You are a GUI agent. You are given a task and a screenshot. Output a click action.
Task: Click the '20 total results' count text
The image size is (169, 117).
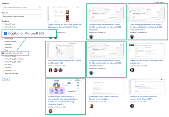tap(159, 2)
